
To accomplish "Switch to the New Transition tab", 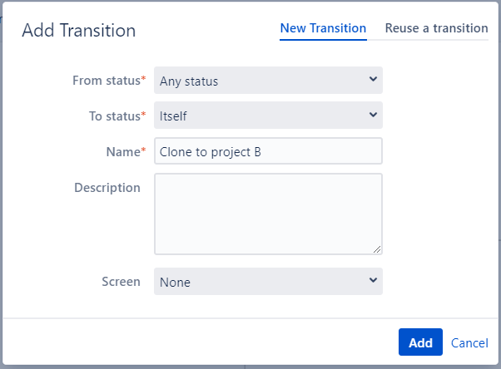I will pos(323,28).
